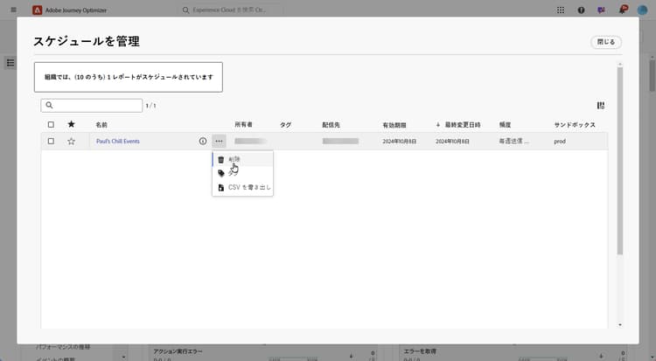Image resolution: width=656 pixels, height=361 pixels.
Task: Open the notifications bell icon
Action: [x=623, y=10]
